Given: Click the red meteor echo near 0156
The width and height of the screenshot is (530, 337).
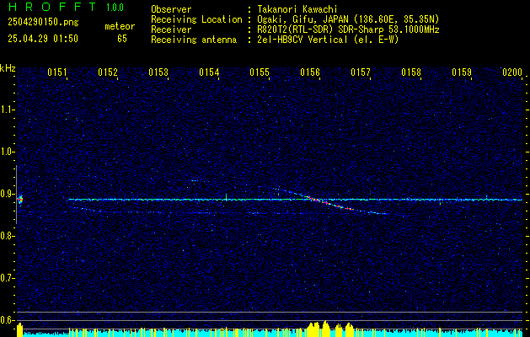Looking at the screenshot, I should 330,204.
